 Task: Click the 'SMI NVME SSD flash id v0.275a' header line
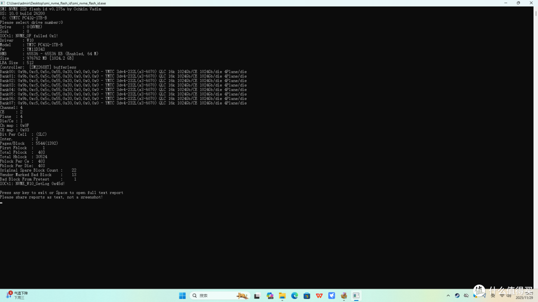[x=50, y=9]
